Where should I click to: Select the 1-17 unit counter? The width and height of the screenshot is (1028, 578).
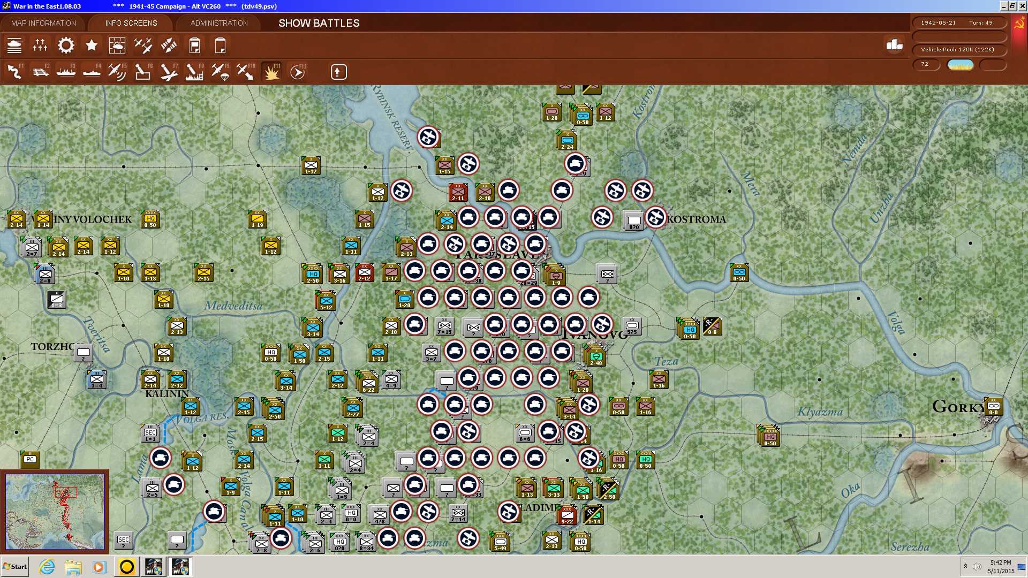(391, 272)
